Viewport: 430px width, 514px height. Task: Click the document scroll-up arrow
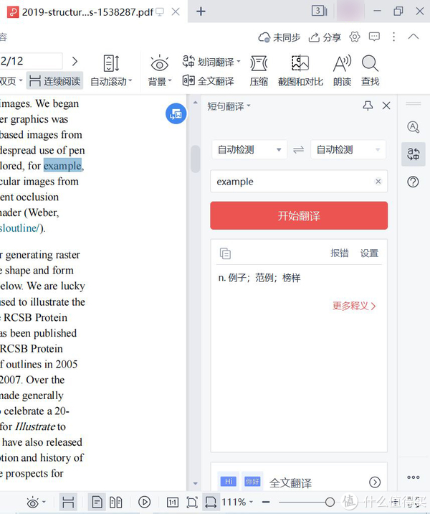[196, 103]
